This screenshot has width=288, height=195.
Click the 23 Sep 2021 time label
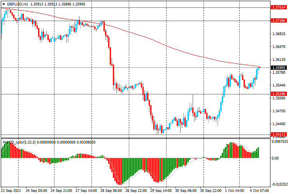pyautogui.click(x=11, y=191)
